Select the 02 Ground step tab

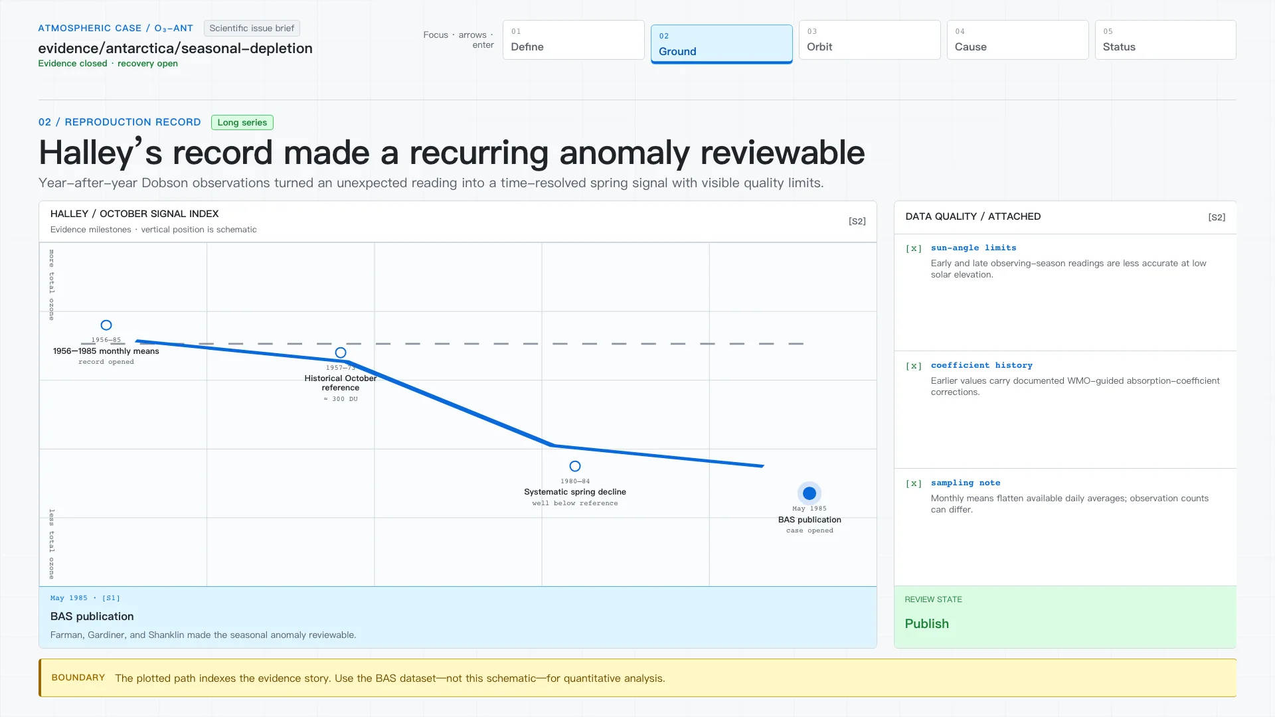(721, 44)
